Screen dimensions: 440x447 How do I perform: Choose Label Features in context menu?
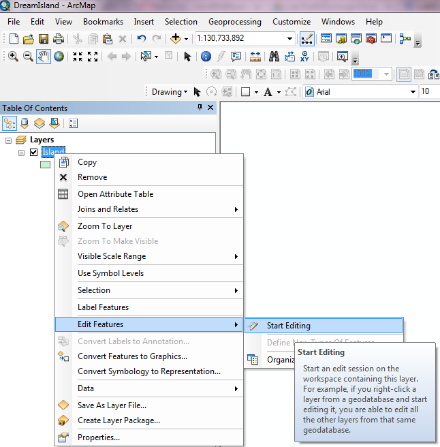click(x=149, y=307)
